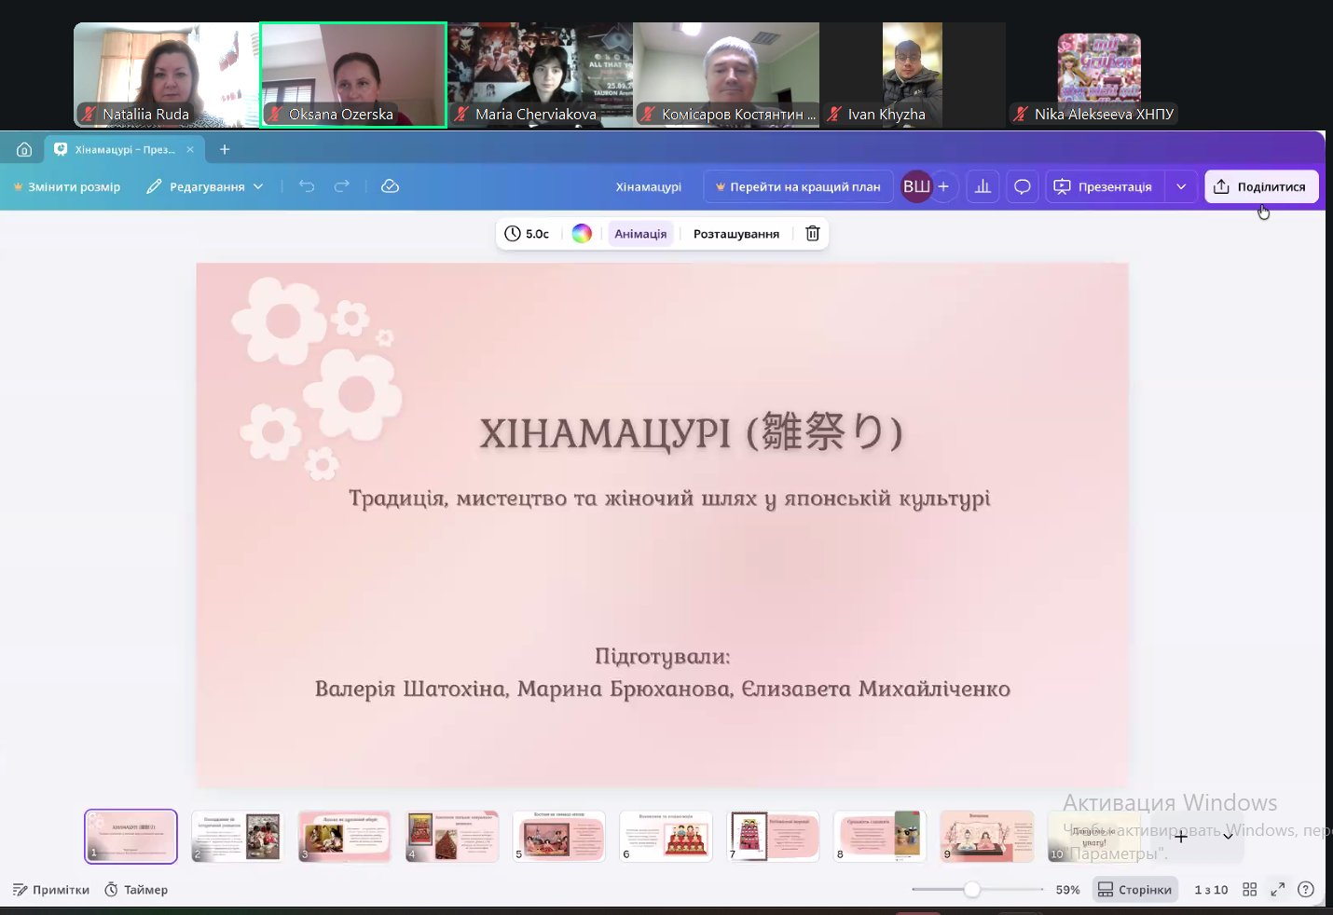Open the analytics bar chart icon
Image resolution: width=1333 pixels, height=915 pixels.
click(983, 186)
